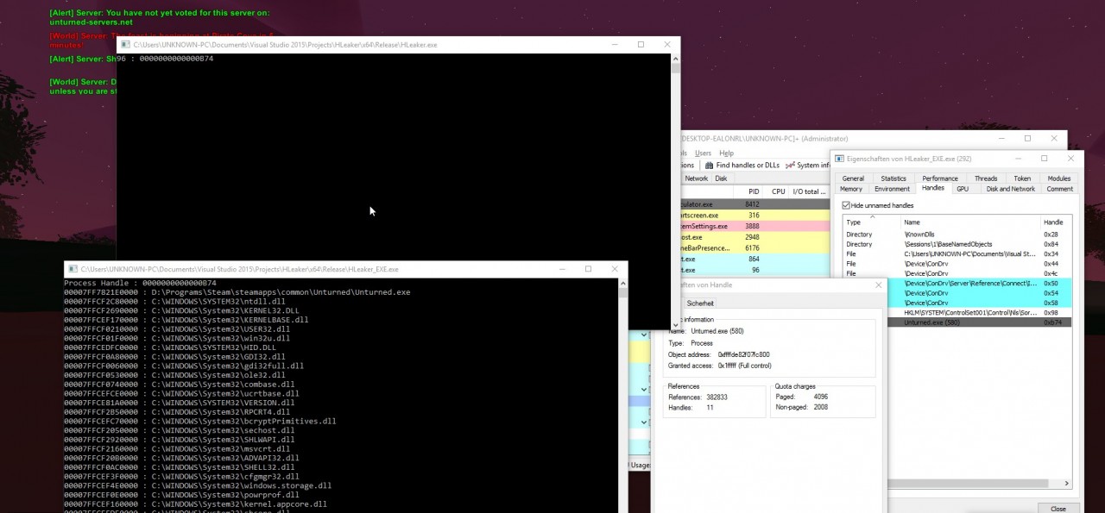Select the handle row with value 0x4c
This screenshot has height=513, width=1105.
(x=957, y=273)
